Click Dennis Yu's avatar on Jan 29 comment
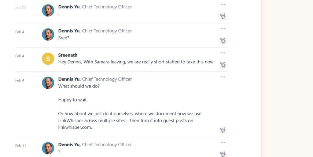 click(48, 10)
